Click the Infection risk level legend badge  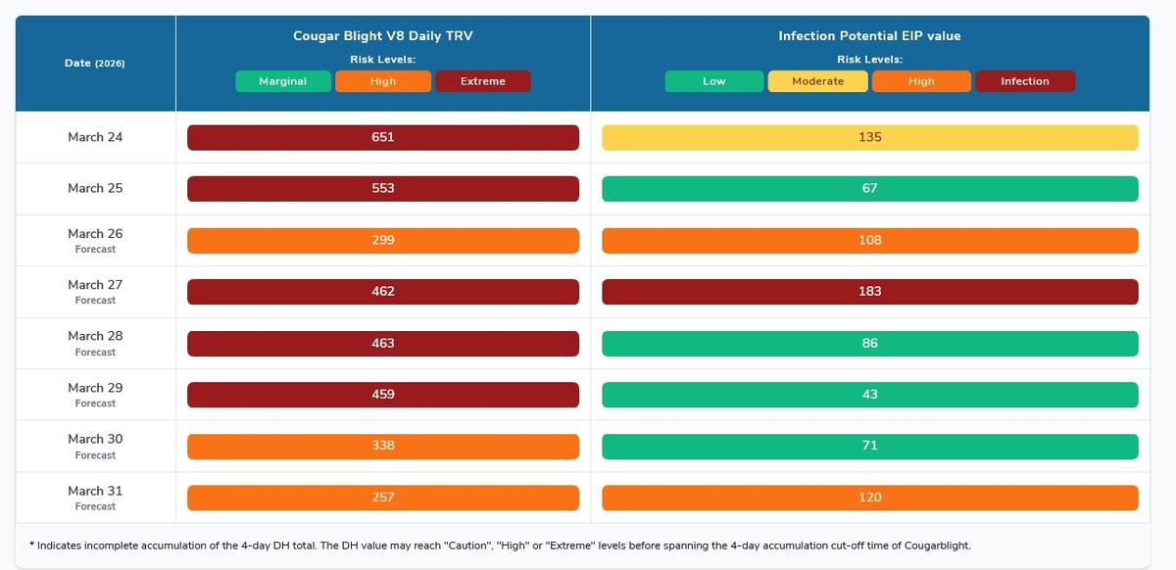(x=1024, y=81)
